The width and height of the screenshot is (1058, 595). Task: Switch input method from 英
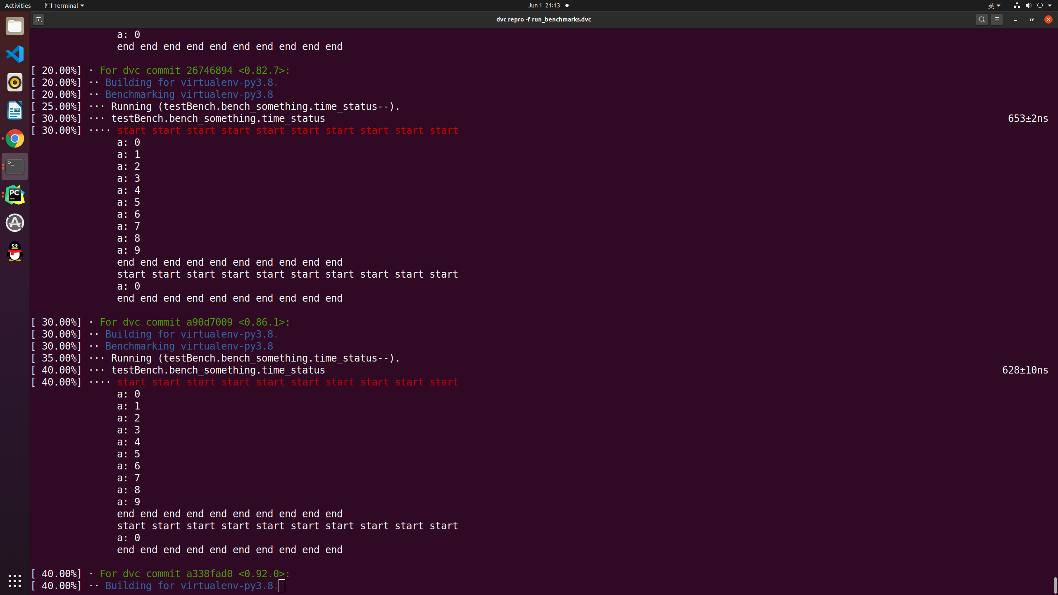pos(992,5)
